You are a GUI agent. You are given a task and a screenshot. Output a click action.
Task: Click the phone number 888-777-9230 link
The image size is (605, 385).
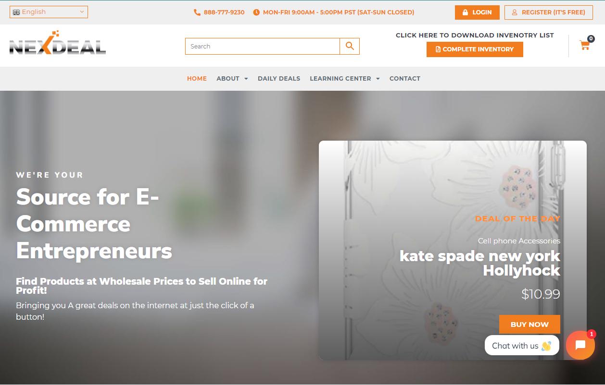coord(224,12)
